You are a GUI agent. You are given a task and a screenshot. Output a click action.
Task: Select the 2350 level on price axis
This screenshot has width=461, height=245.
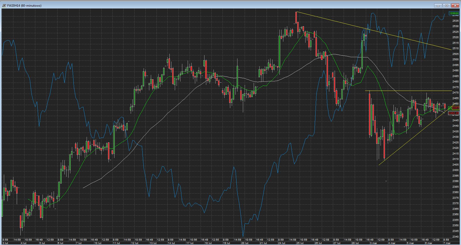[x=456, y=225]
